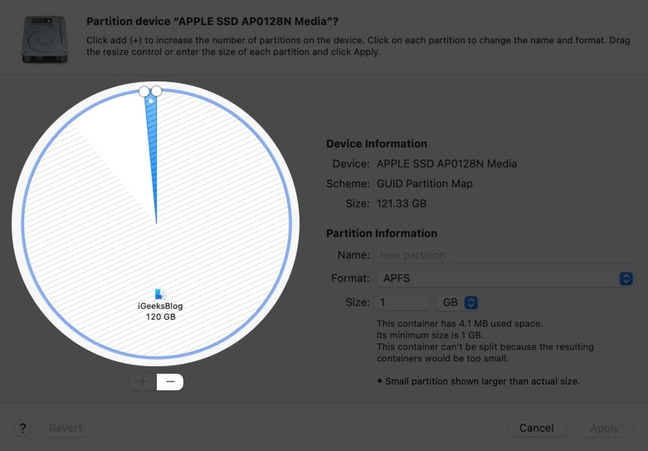Click the 'Partition Information' heading
The width and height of the screenshot is (648, 451).
[382, 233]
